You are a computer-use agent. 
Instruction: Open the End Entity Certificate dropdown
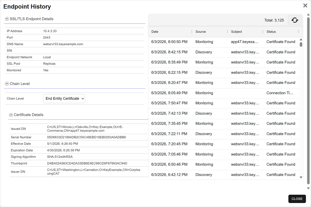pyautogui.click(x=64, y=98)
